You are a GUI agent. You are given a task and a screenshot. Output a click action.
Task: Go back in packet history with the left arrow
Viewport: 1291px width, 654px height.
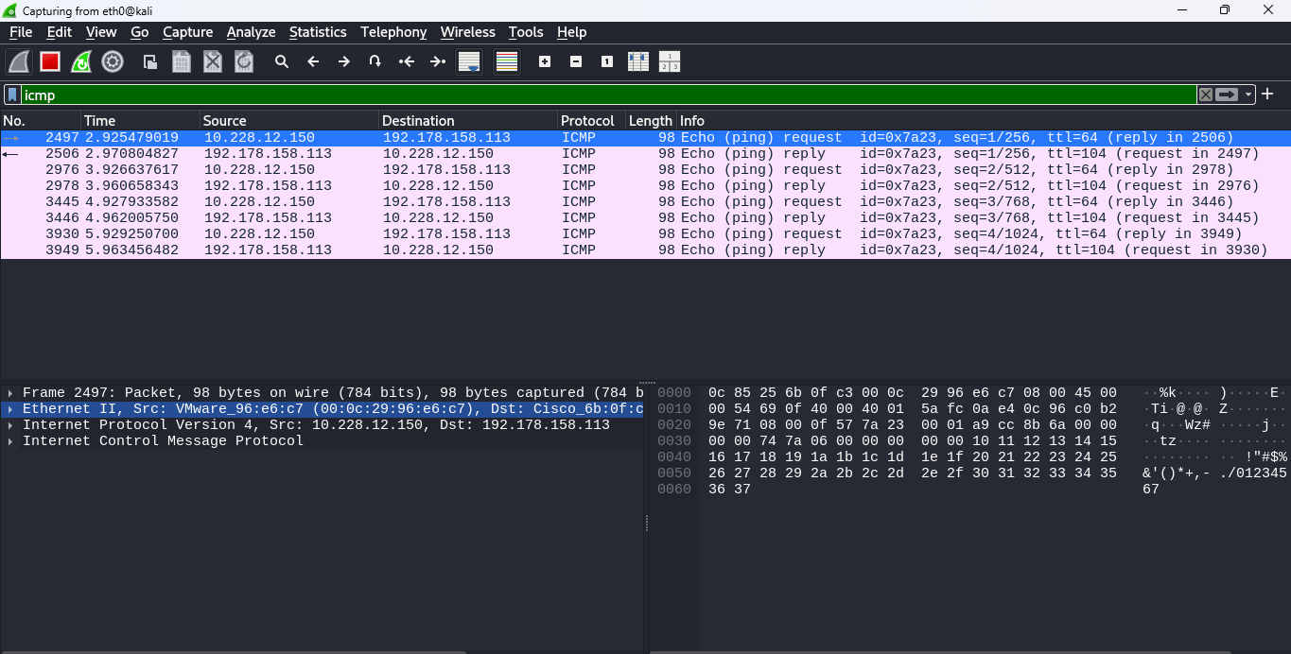[313, 61]
